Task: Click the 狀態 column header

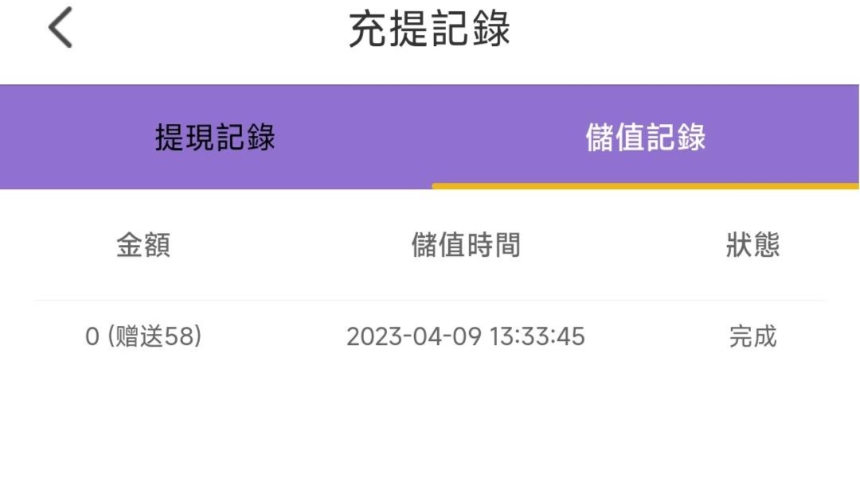Action: [752, 245]
